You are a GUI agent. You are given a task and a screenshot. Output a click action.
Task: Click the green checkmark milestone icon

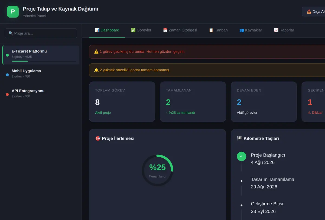242,156
